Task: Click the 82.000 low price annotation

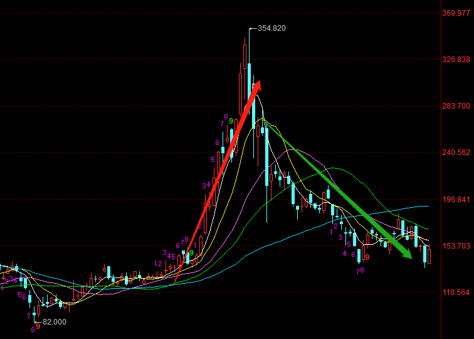Action: (x=55, y=322)
